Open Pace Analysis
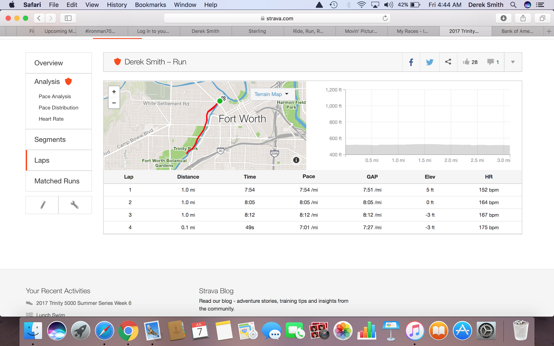This screenshot has height=346, width=554. (x=55, y=97)
